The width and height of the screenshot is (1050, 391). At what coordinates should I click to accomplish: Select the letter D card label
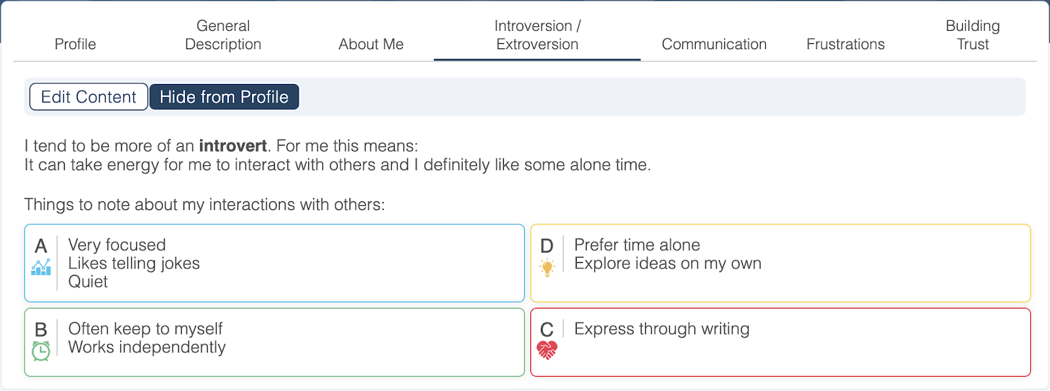click(x=547, y=246)
